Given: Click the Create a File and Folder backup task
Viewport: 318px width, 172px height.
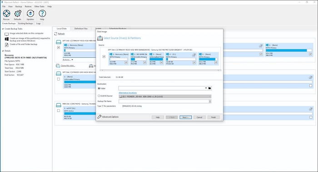Looking at the screenshot, I should click(x=24, y=44).
